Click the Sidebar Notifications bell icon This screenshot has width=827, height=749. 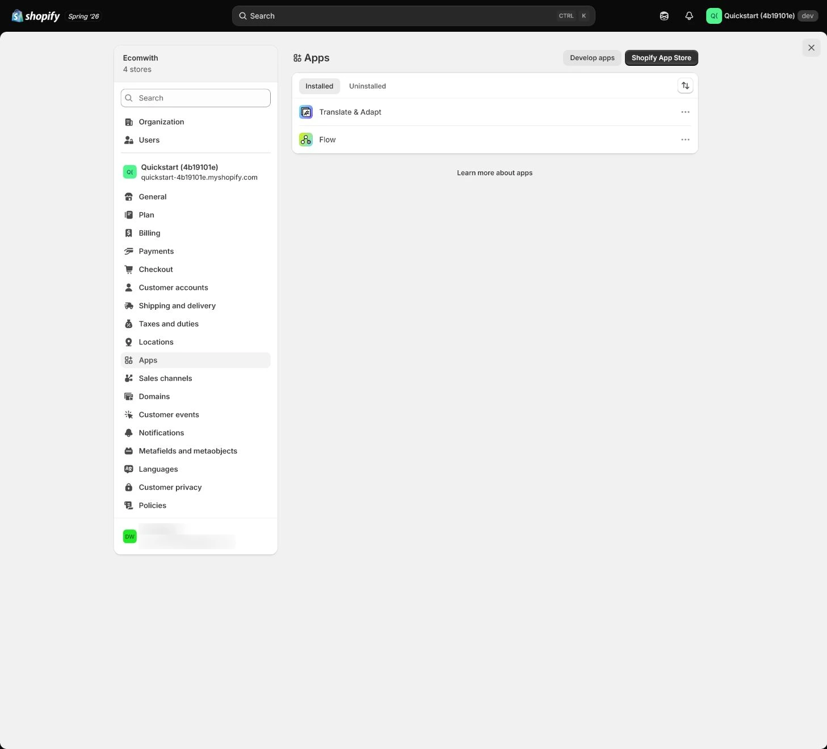129,433
